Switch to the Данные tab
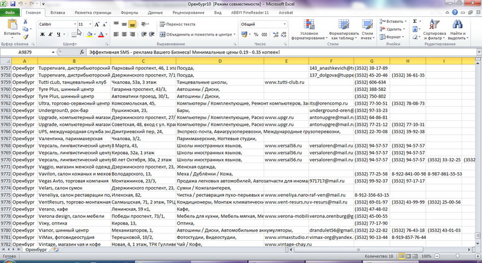 tap(155, 13)
